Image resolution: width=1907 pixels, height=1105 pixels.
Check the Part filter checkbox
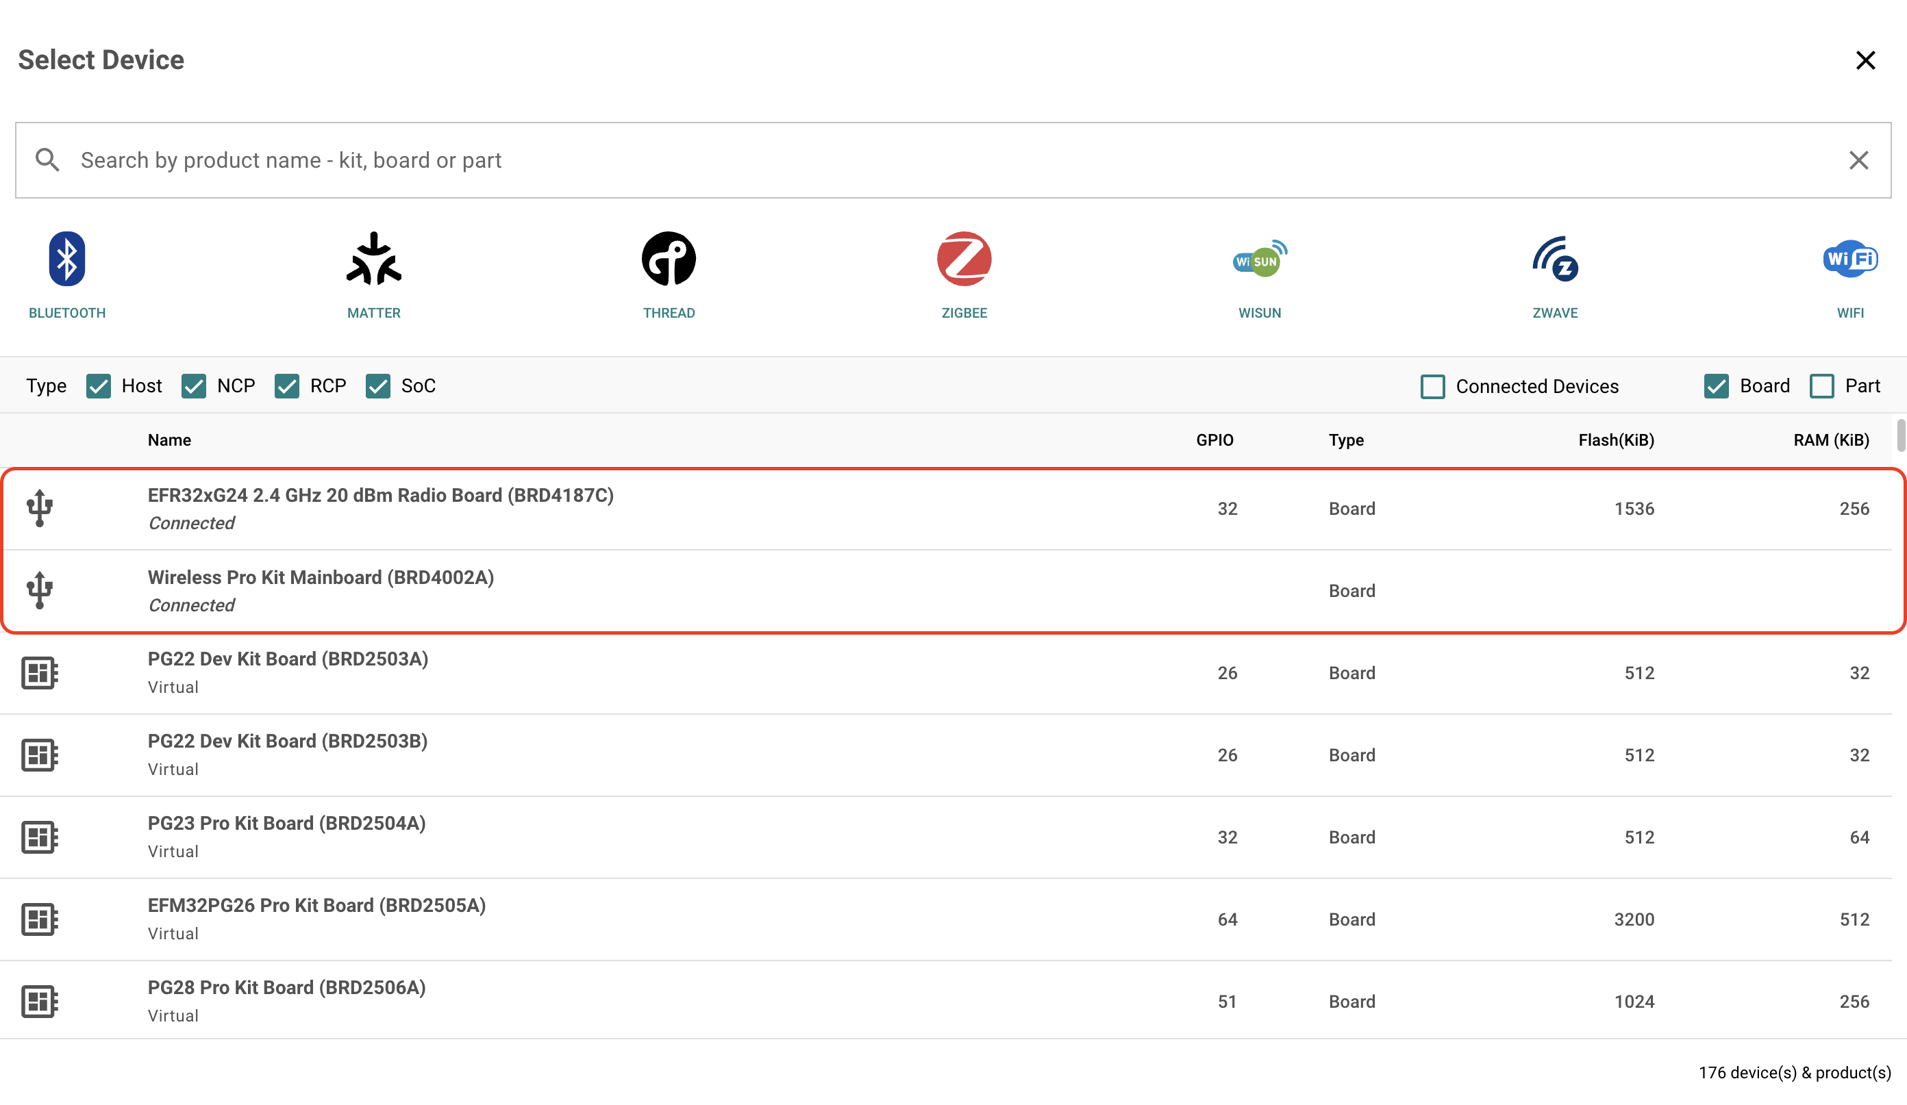tap(1821, 387)
